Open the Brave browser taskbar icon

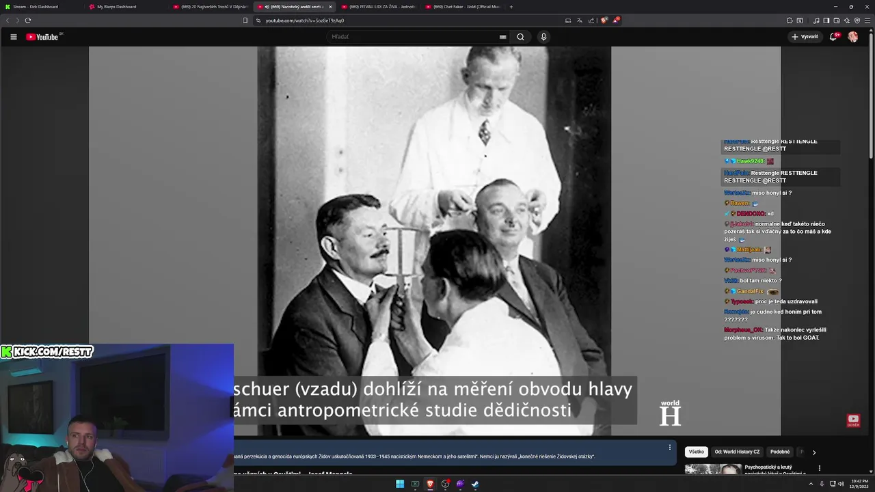(x=430, y=484)
